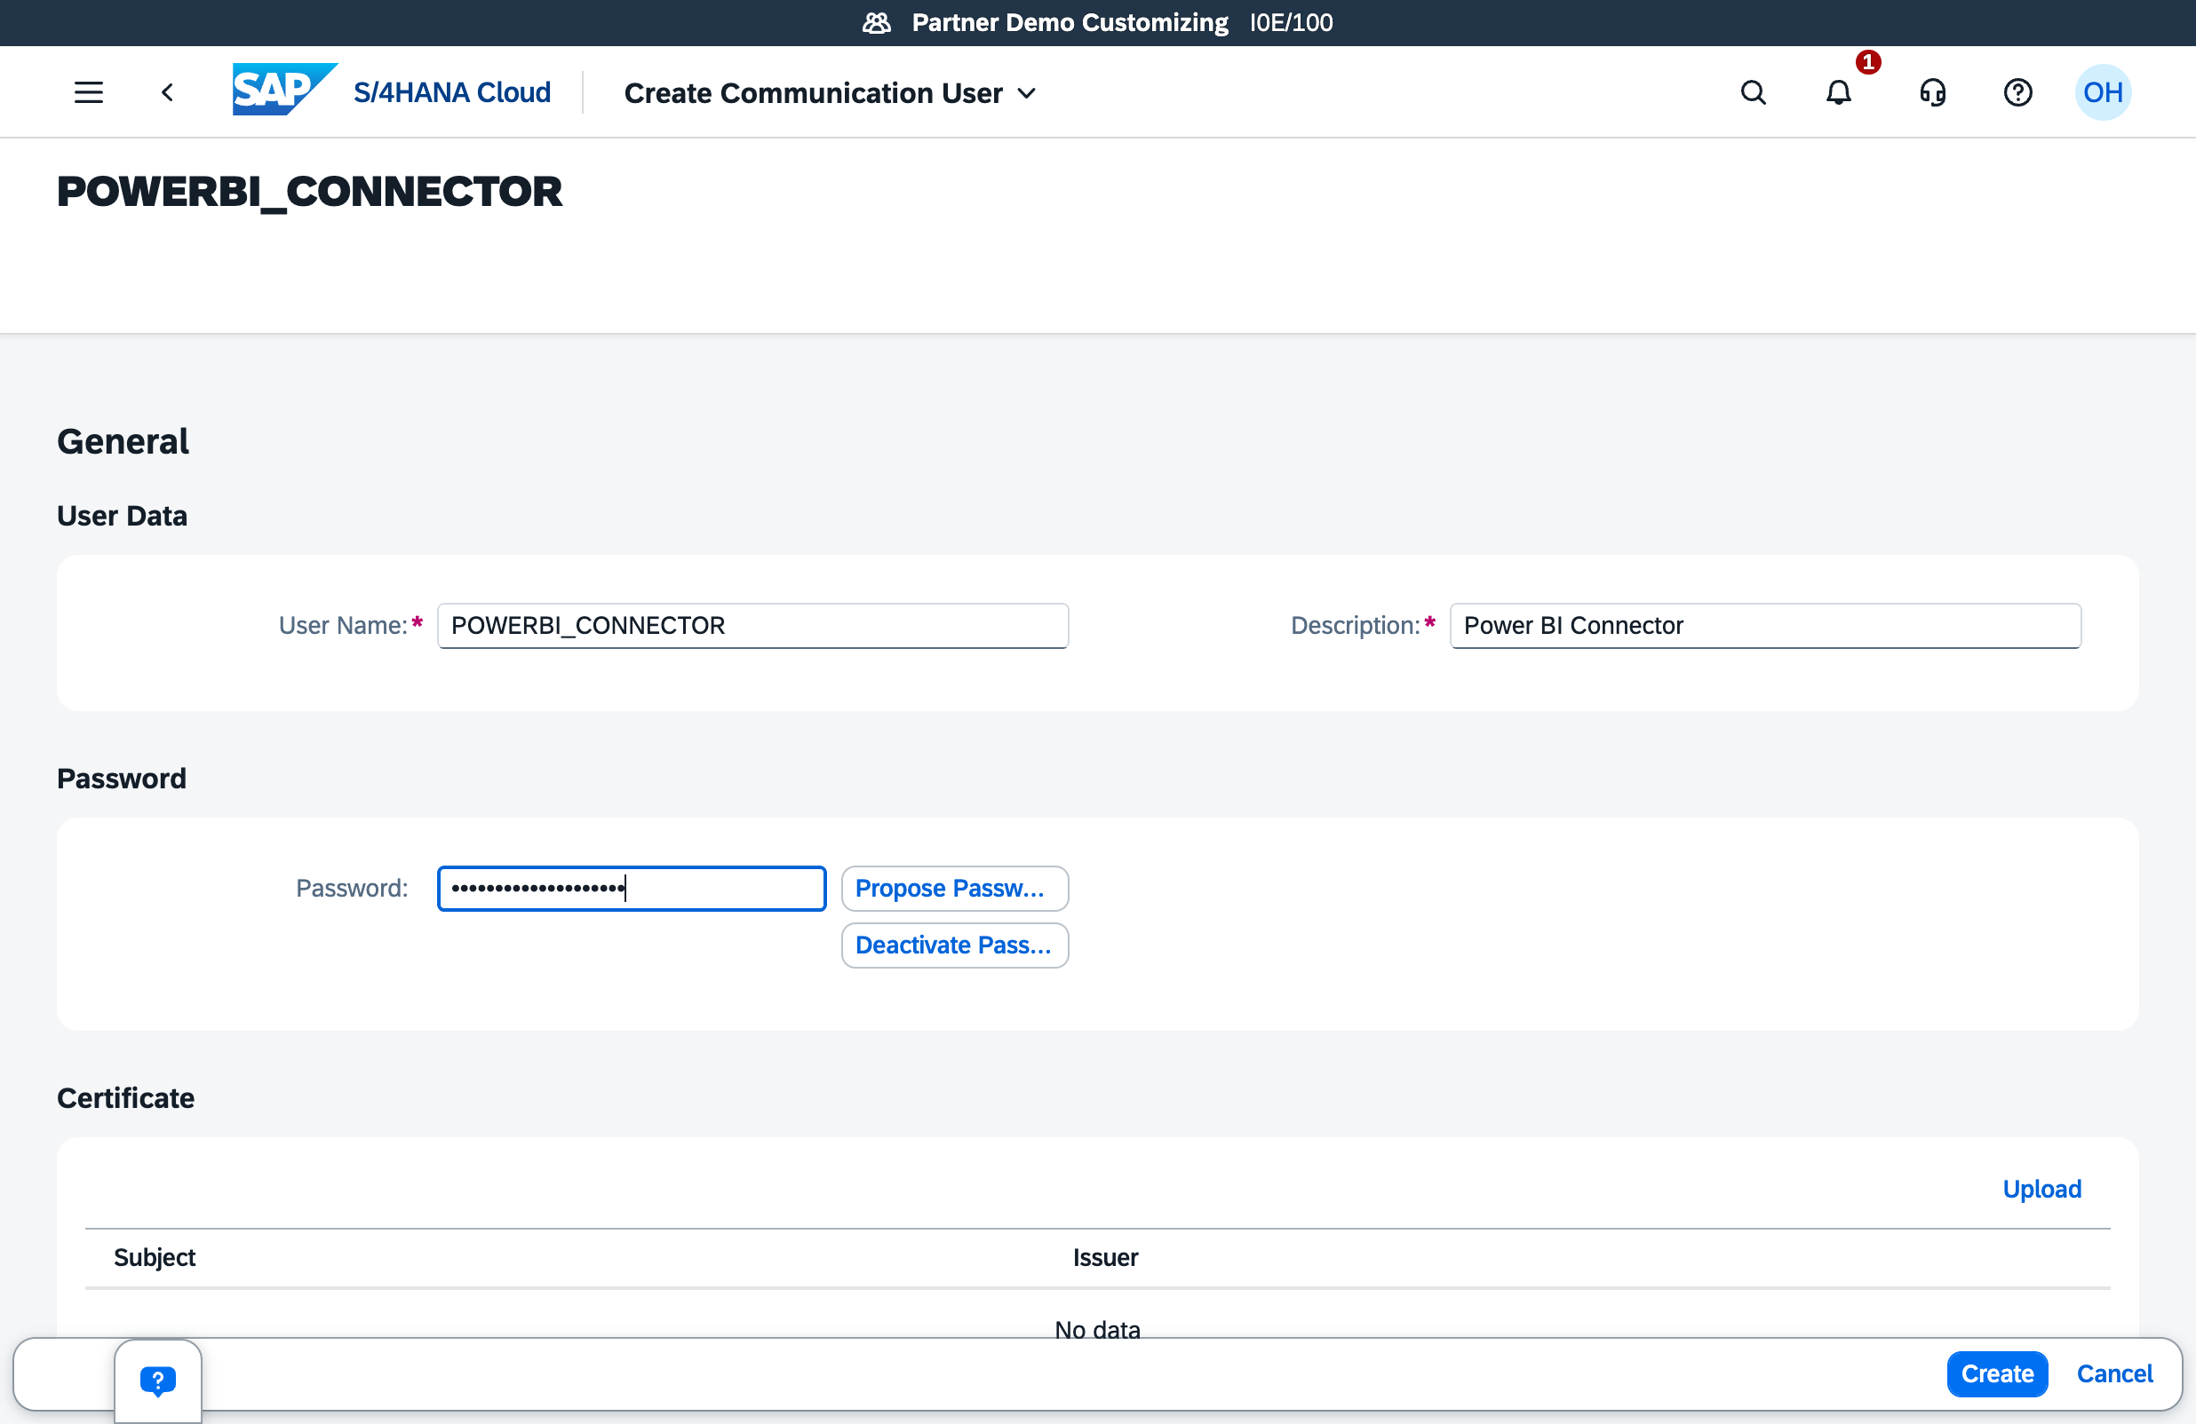Click the Create button
Screen dimensions: 2196x1424
click(x=1998, y=1373)
